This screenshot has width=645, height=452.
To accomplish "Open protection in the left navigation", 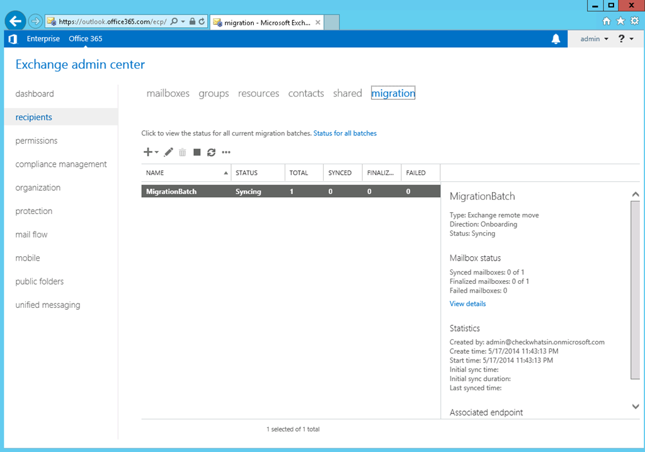I will tap(34, 211).
